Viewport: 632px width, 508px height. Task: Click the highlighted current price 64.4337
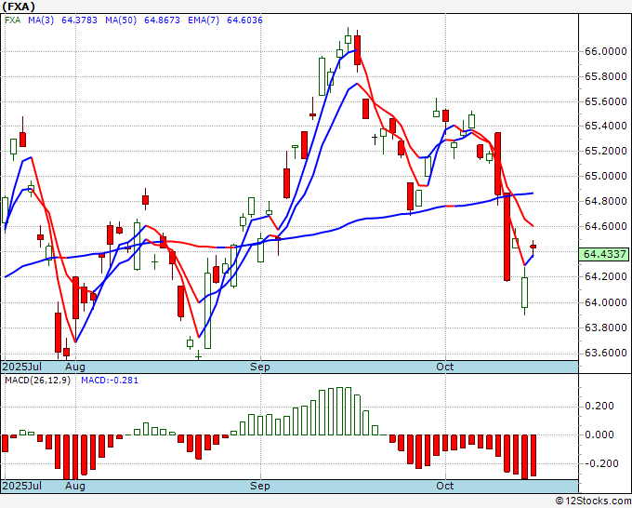pyautogui.click(x=605, y=254)
